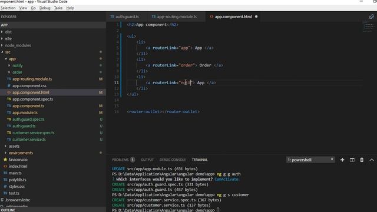Open app-routing.module.ts in the explorer
The width and height of the screenshot is (377, 212).
pos(32,79)
